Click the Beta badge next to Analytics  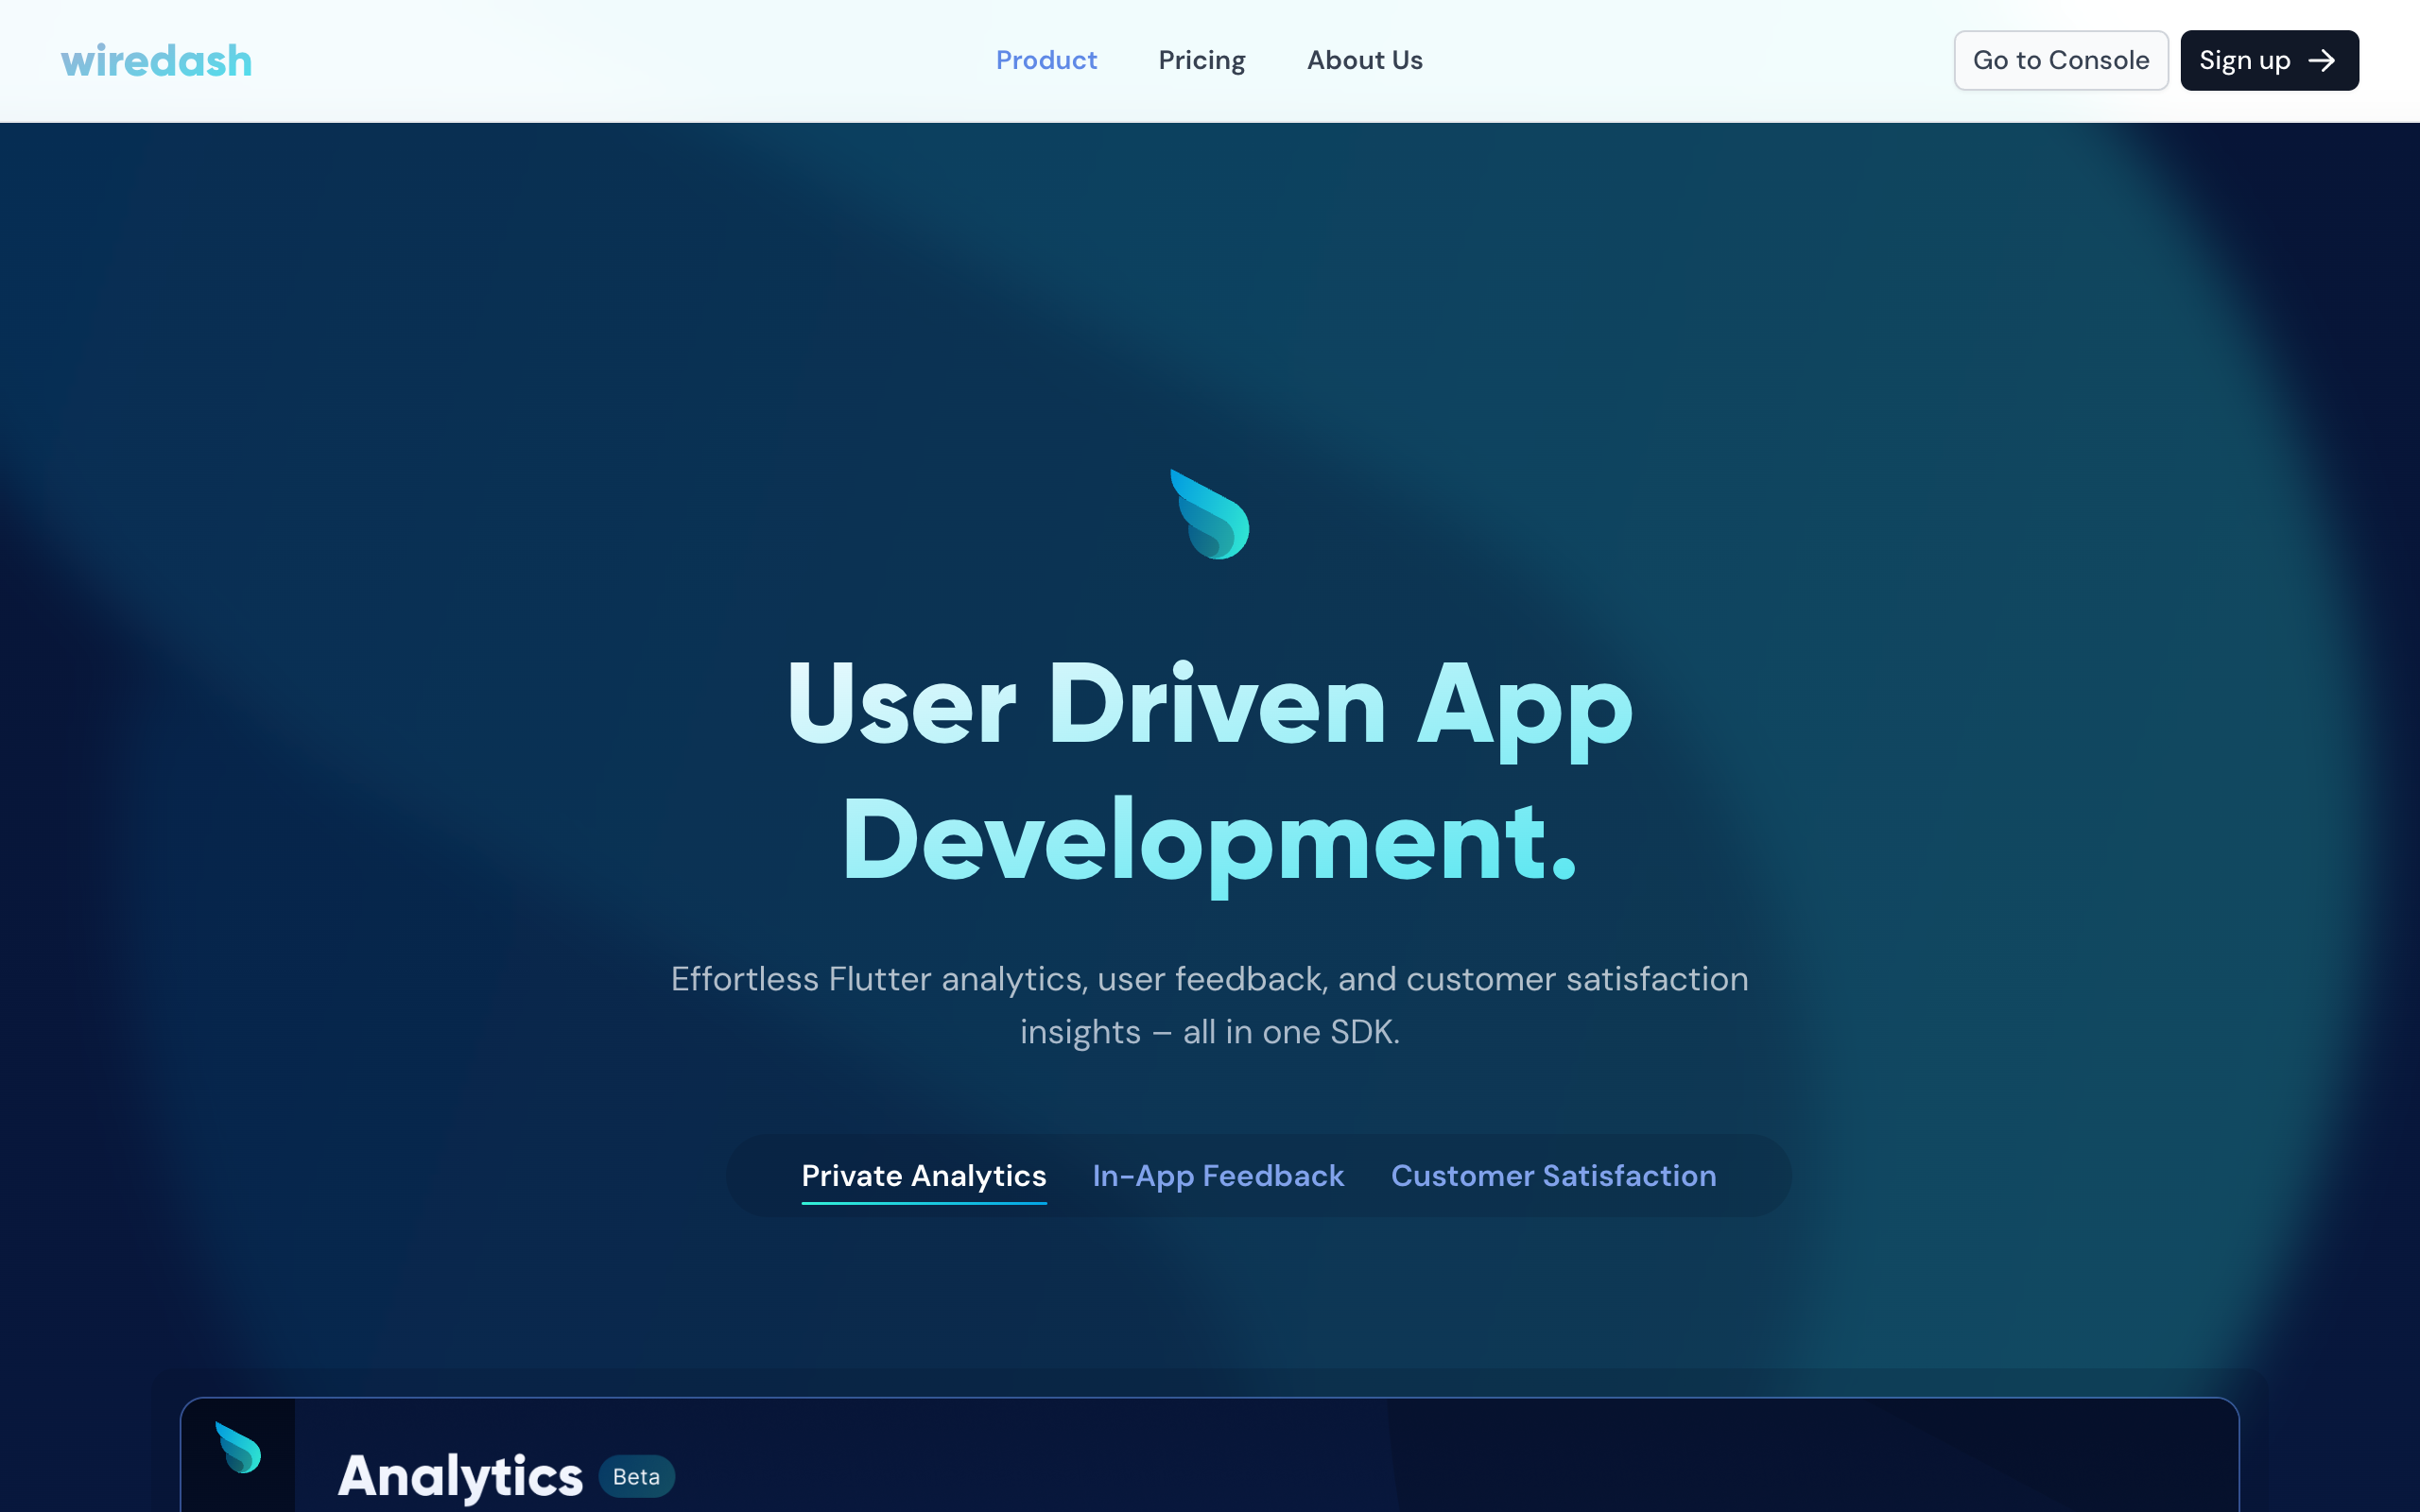point(636,1476)
